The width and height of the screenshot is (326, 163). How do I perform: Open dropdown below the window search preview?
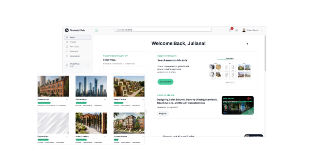pyautogui.click(x=230, y=83)
